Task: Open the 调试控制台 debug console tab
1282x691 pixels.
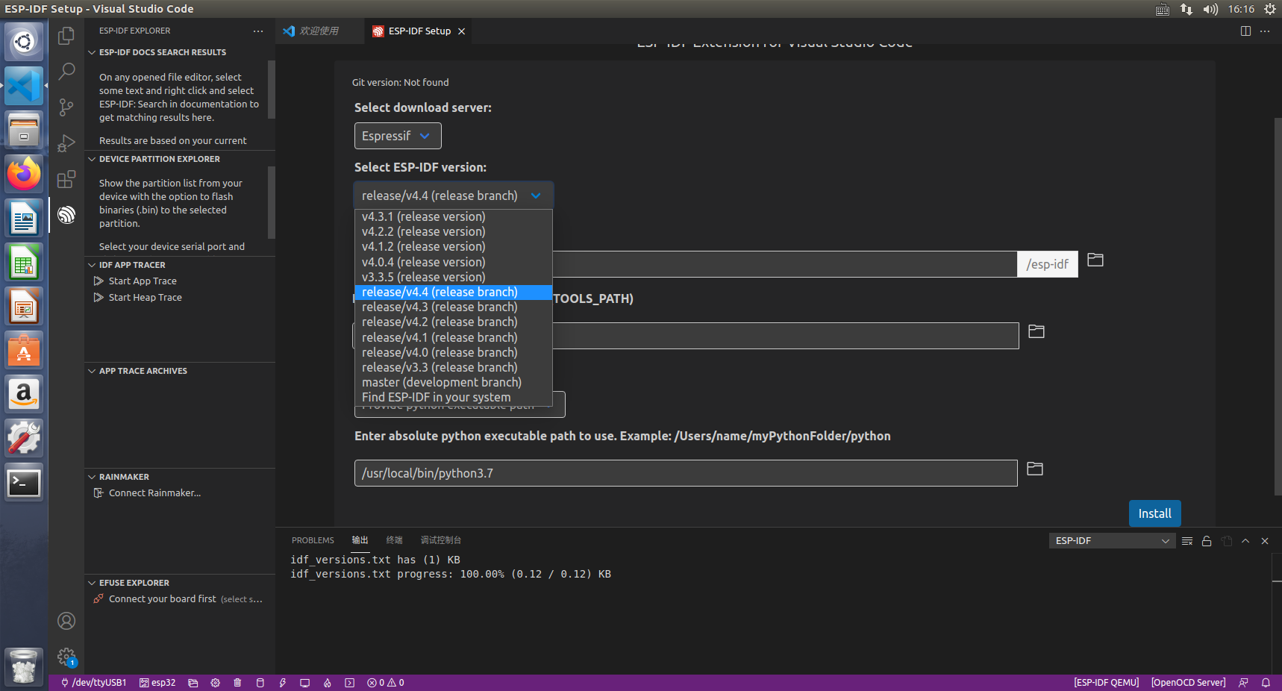Action: 440,540
